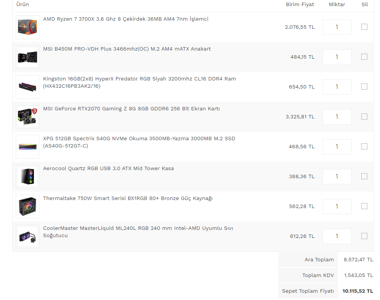Click the MSI B450M motherboard thumbnail image
Viewport: 380px width, 300px height.
point(28,57)
